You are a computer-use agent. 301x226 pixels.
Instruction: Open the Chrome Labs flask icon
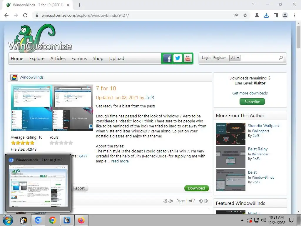[x=257, y=15]
